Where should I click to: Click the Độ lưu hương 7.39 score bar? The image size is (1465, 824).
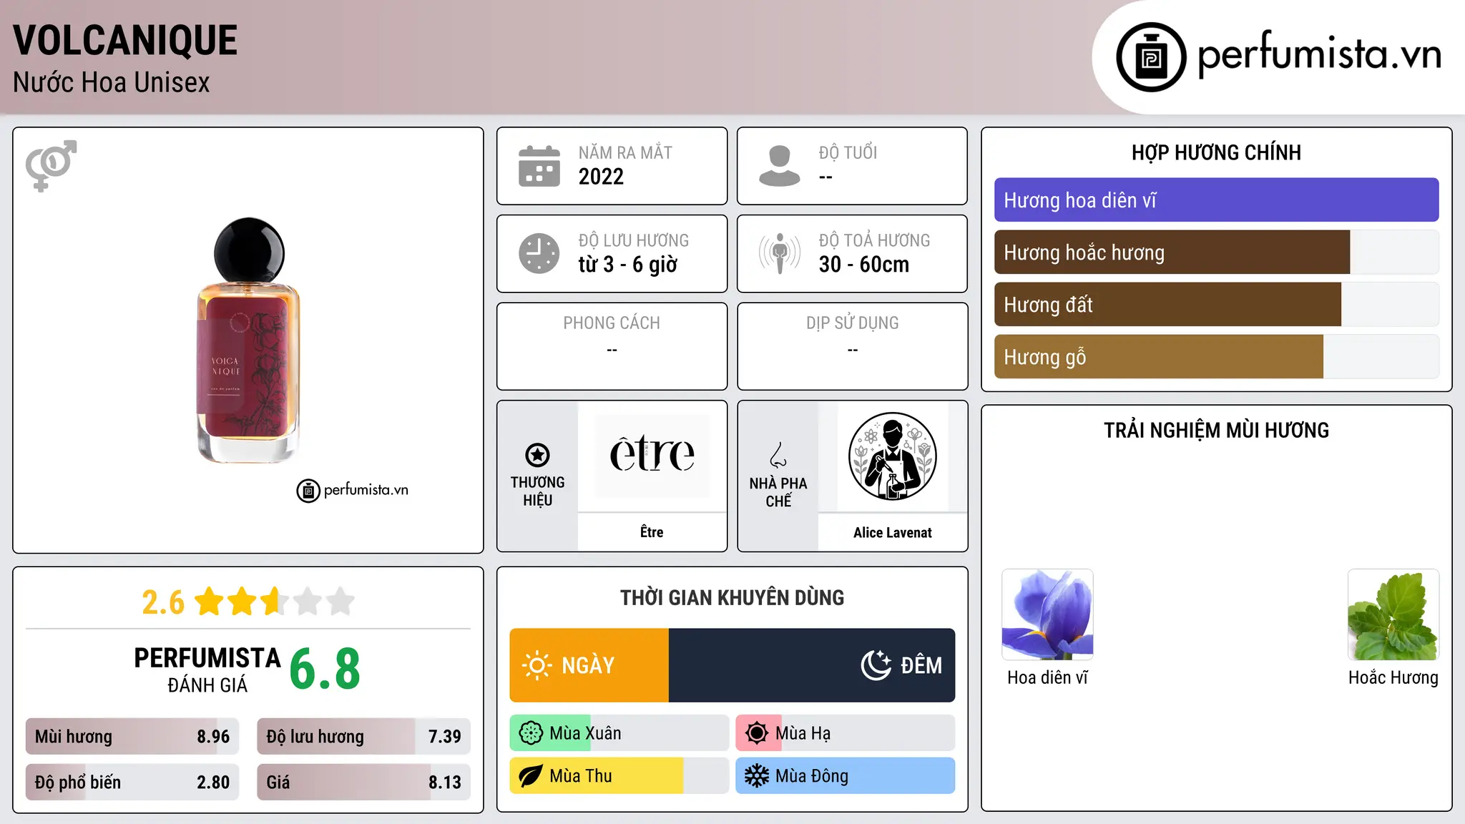pos(363,737)
